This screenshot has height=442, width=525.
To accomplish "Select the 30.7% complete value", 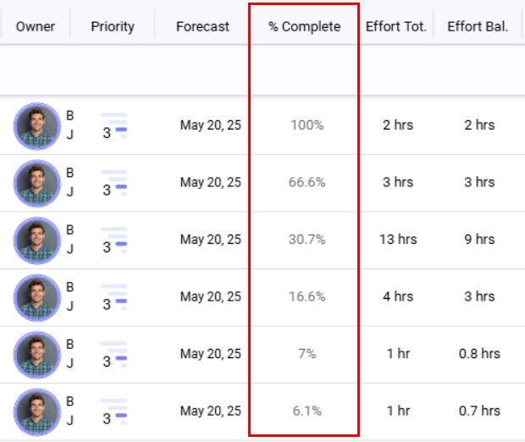I will [x=307, y=240].
